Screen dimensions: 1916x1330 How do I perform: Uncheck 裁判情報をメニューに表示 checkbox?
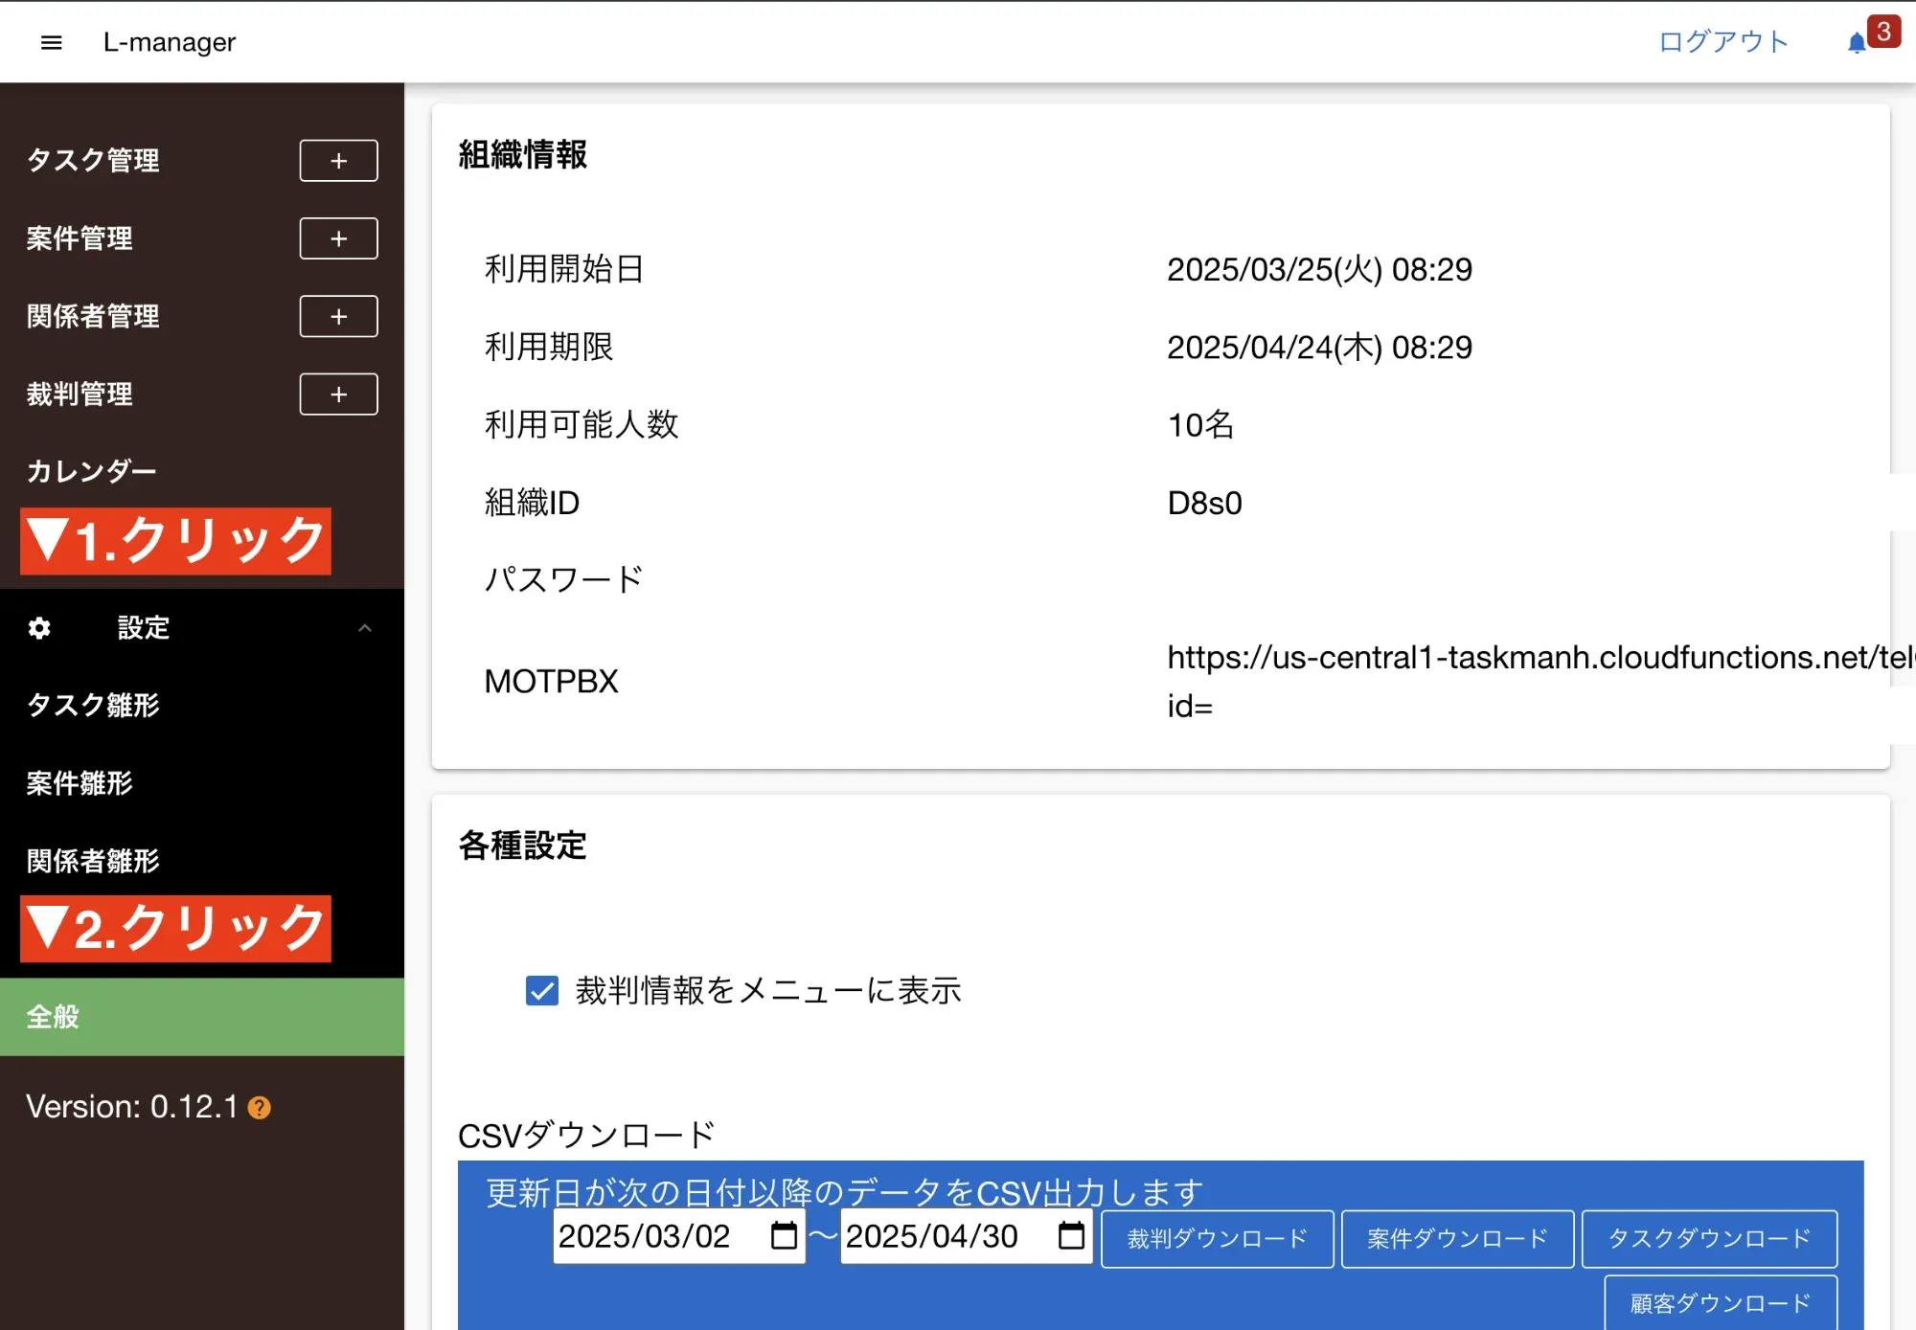pyautogui.click(x=542, y=990)
